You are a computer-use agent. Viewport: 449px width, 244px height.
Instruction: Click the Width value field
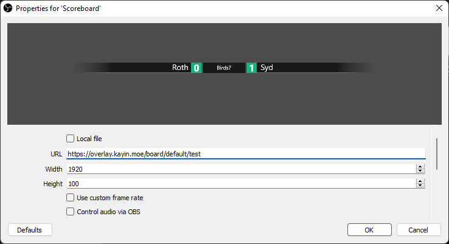pos(241,169)
